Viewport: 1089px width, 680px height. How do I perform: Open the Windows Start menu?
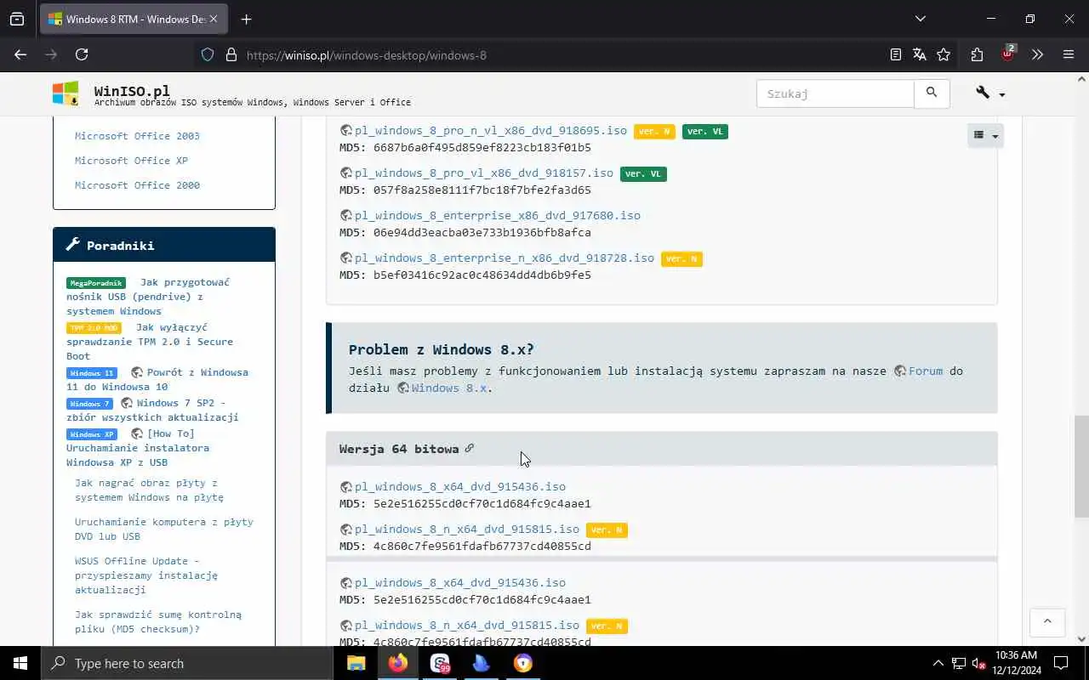click(x=20, y=663)
